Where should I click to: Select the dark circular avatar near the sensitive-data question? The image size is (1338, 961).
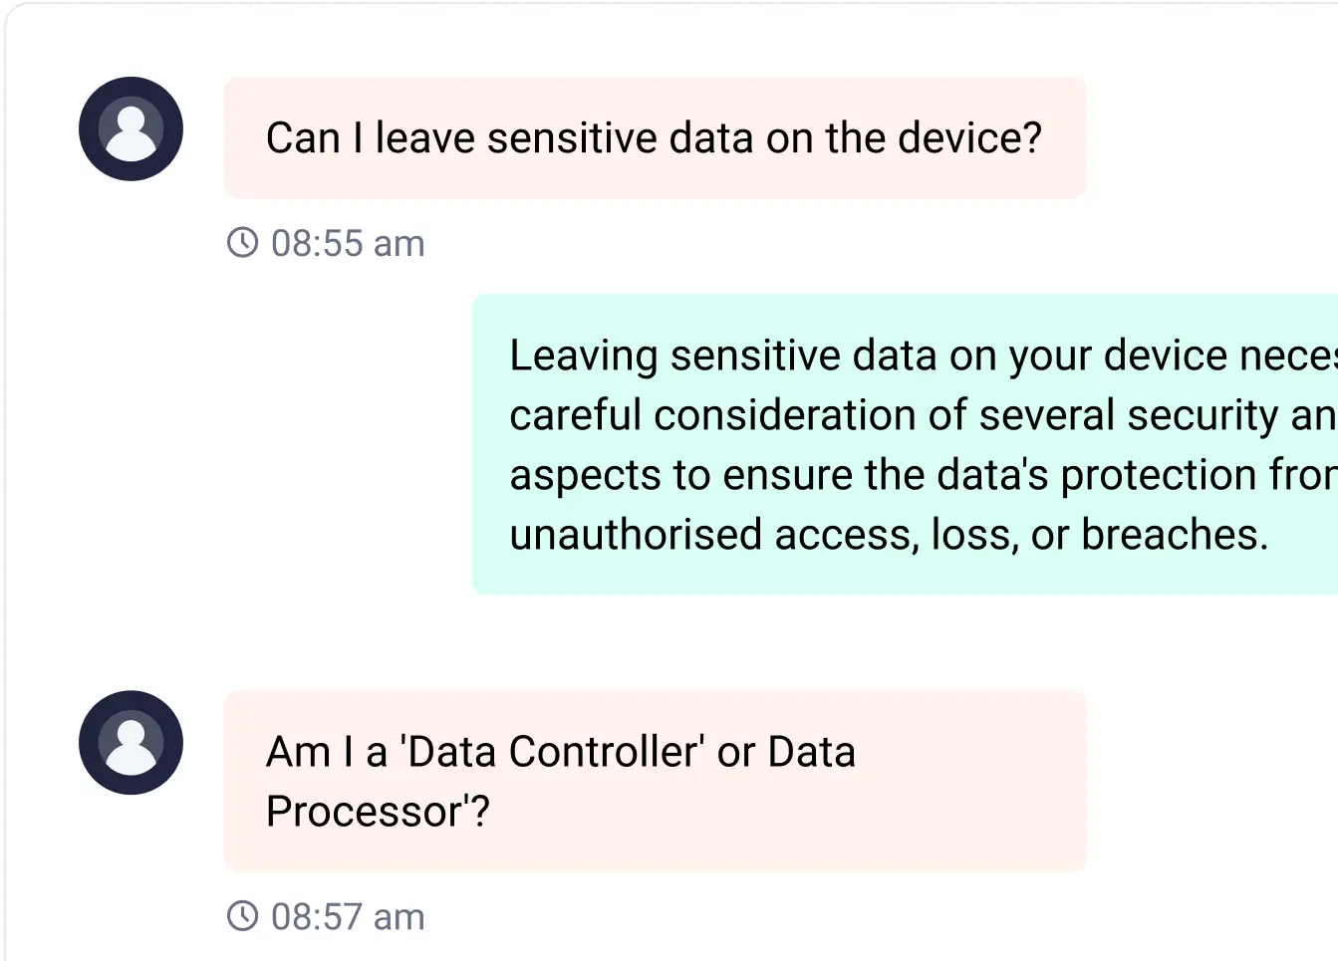pyautogui.click(x=131, y=128)
